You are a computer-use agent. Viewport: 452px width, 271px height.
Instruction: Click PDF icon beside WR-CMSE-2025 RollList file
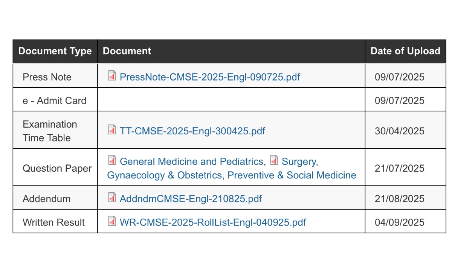[112, 221]
